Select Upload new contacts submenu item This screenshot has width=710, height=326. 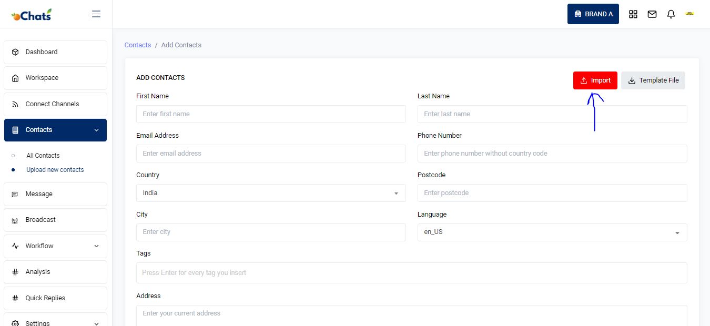coord(55,170)
